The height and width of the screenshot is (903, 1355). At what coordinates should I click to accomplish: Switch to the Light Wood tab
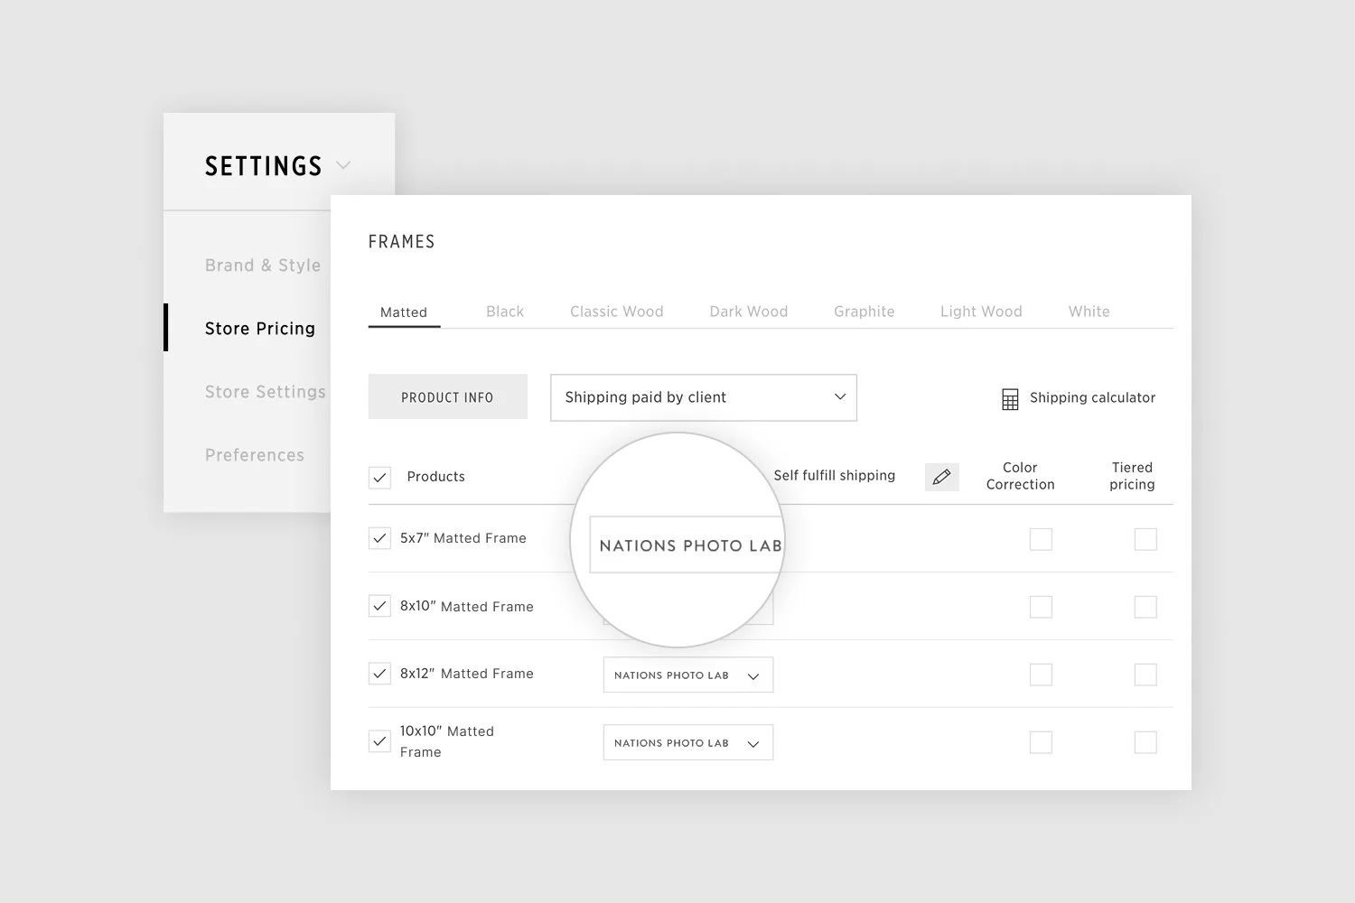[981, 312]
